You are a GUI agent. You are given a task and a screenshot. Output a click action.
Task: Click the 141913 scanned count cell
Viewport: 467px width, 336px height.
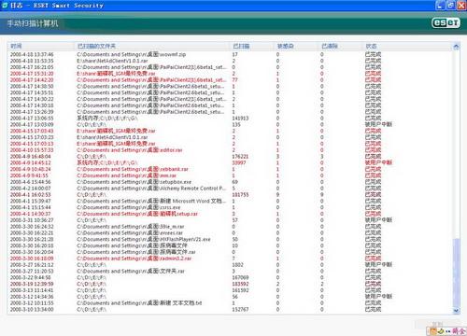[240, 119]
